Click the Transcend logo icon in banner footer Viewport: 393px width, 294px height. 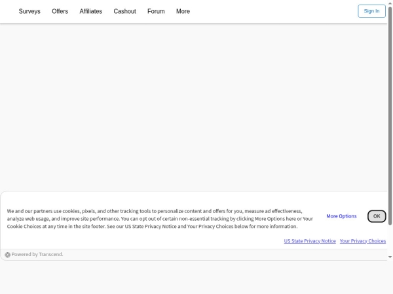7,255
